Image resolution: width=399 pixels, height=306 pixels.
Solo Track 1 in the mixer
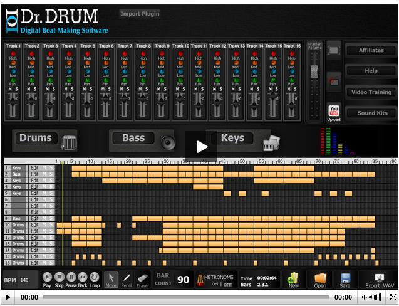tap(16, 89)
